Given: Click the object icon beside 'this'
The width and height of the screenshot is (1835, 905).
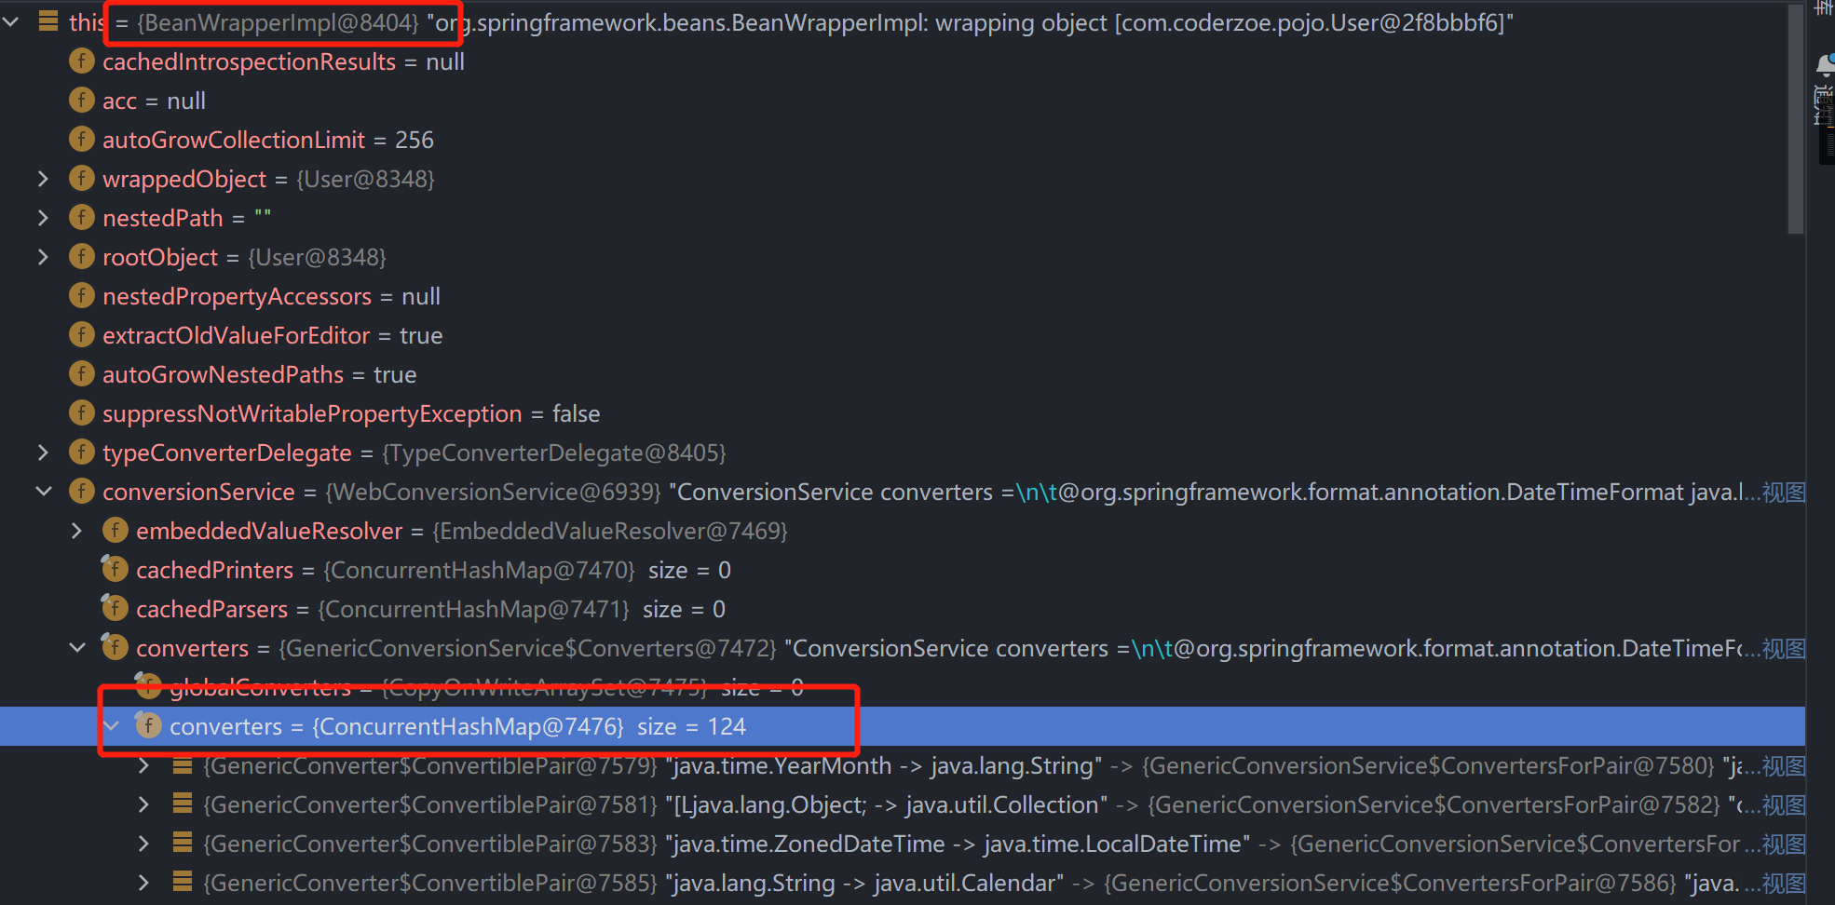Looking at the screenshot, I should (48, 22).
